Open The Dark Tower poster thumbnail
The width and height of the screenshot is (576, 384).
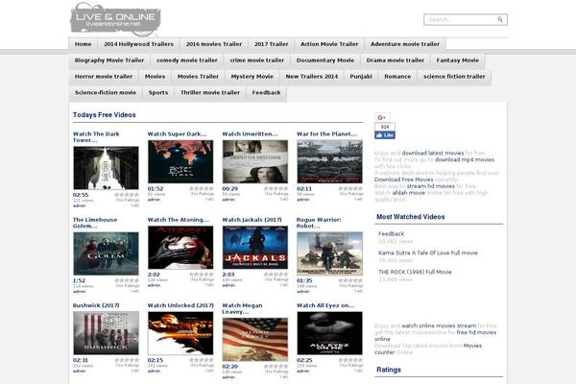point(106,168)
